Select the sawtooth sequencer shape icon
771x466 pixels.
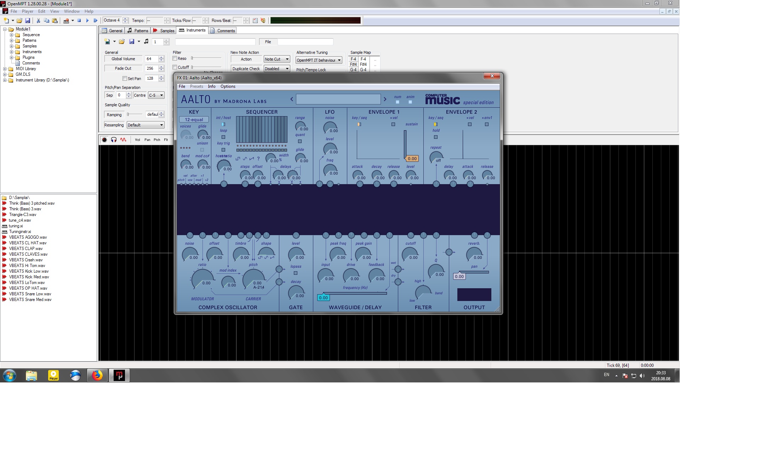tap(252, 158)
